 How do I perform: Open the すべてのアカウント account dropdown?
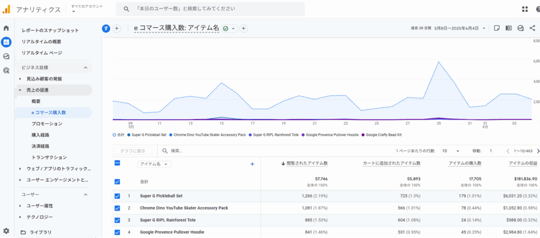coord(87,8)
